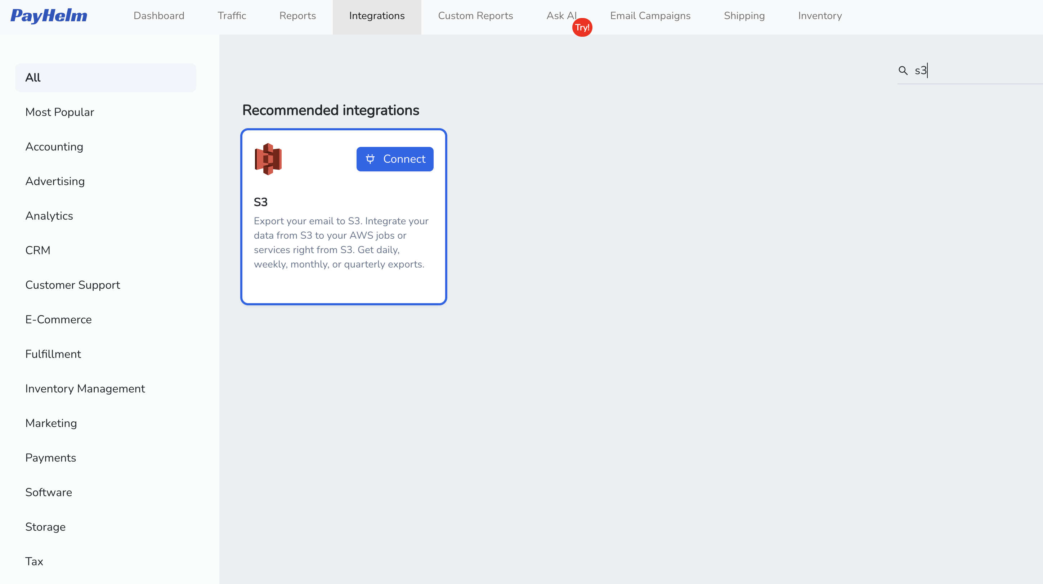Click the red Try! badge under Ask AI
The width and height of the screenshot is (1043, 584).
click(x=582, y=27)
